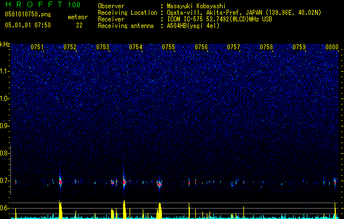Click the Receiving antenna label
344x219 pixels.
click(126, 26)
